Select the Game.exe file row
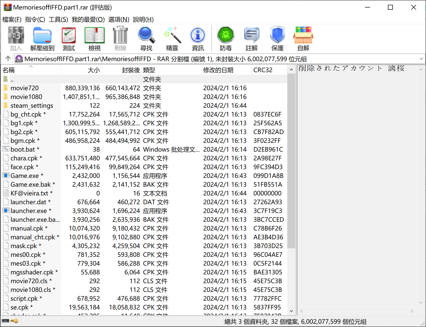The width and height of the screenshot is (426, 327). pos(25,176)
